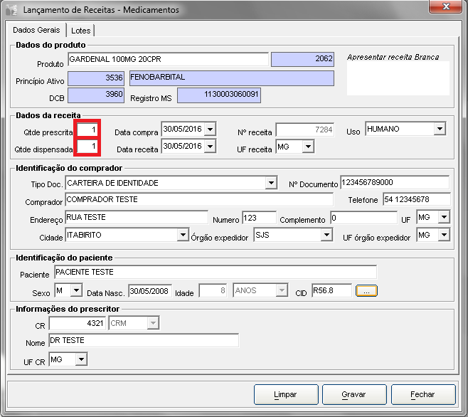
Task: Expand the Uso dropdown showing HUMANO
Action: 439,129
